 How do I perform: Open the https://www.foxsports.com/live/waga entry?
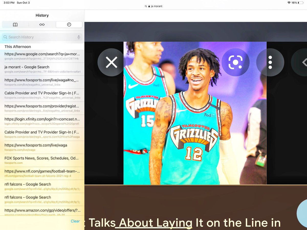coord(42,147)
